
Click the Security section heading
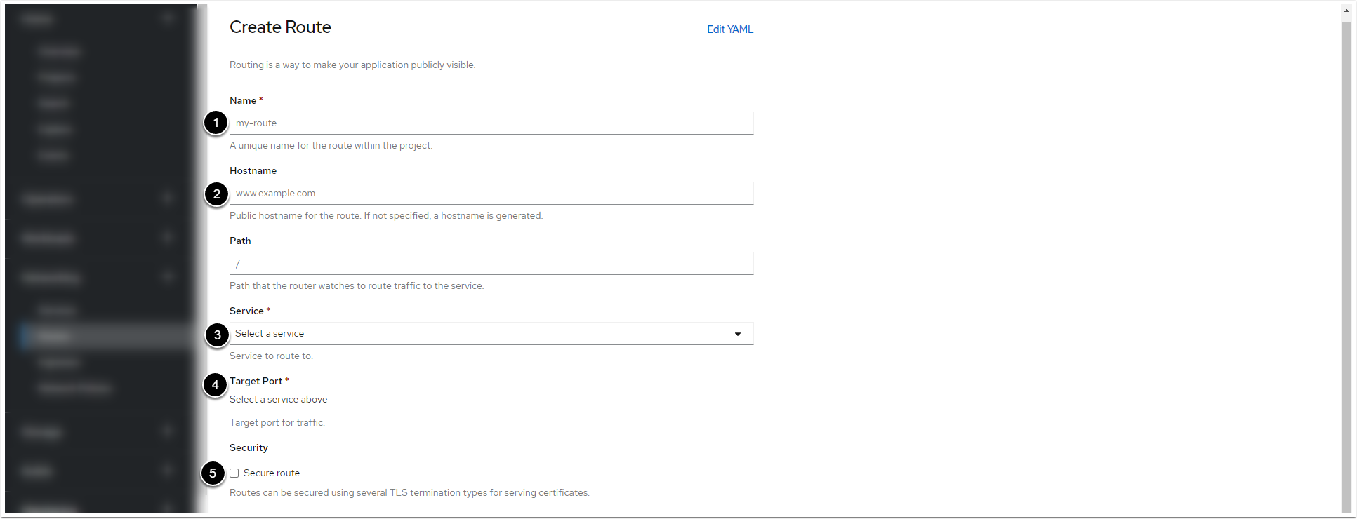[249, 448]
